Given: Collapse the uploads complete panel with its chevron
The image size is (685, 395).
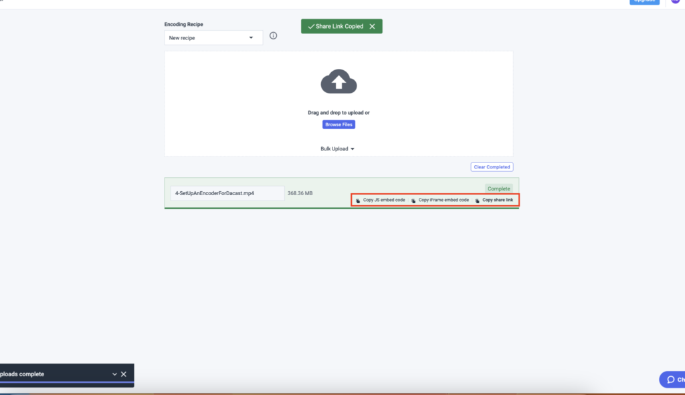Looking at the screenshot, I should click(113, 374).
